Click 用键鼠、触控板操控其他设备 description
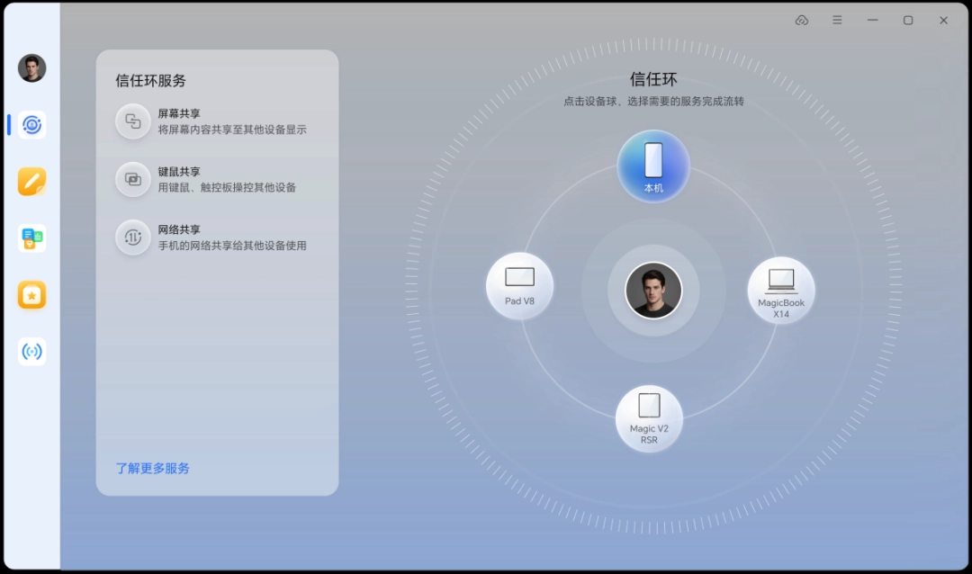 (x=227, y=187)
